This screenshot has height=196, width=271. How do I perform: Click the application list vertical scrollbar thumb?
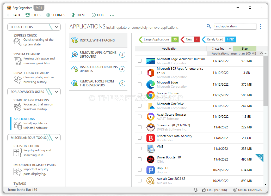click(266, 81)
